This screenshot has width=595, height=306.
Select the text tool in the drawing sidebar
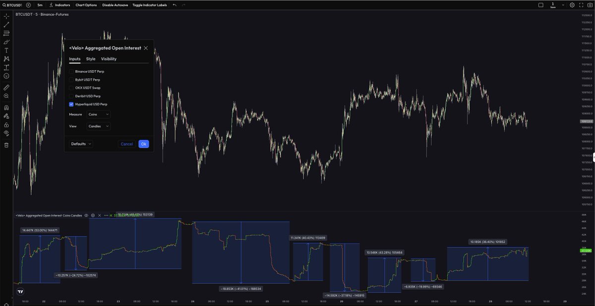6,51
